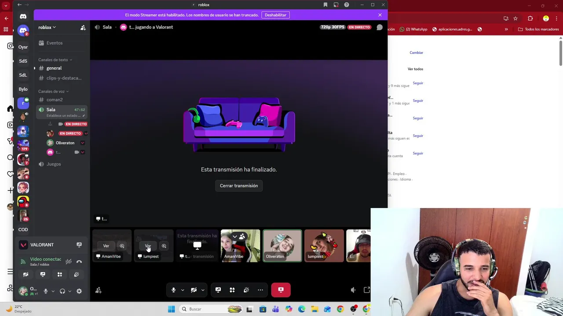The height and width of the screenshot is (316, 563).
Task: Open user settings gear
Action: (79, 291)
